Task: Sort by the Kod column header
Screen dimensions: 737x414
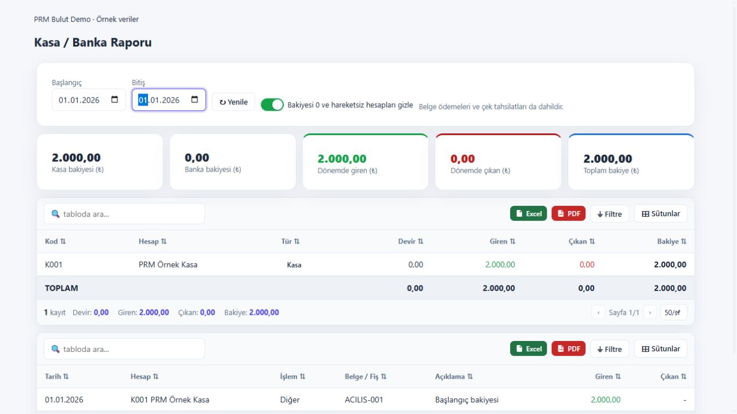Action: point(55,241)
